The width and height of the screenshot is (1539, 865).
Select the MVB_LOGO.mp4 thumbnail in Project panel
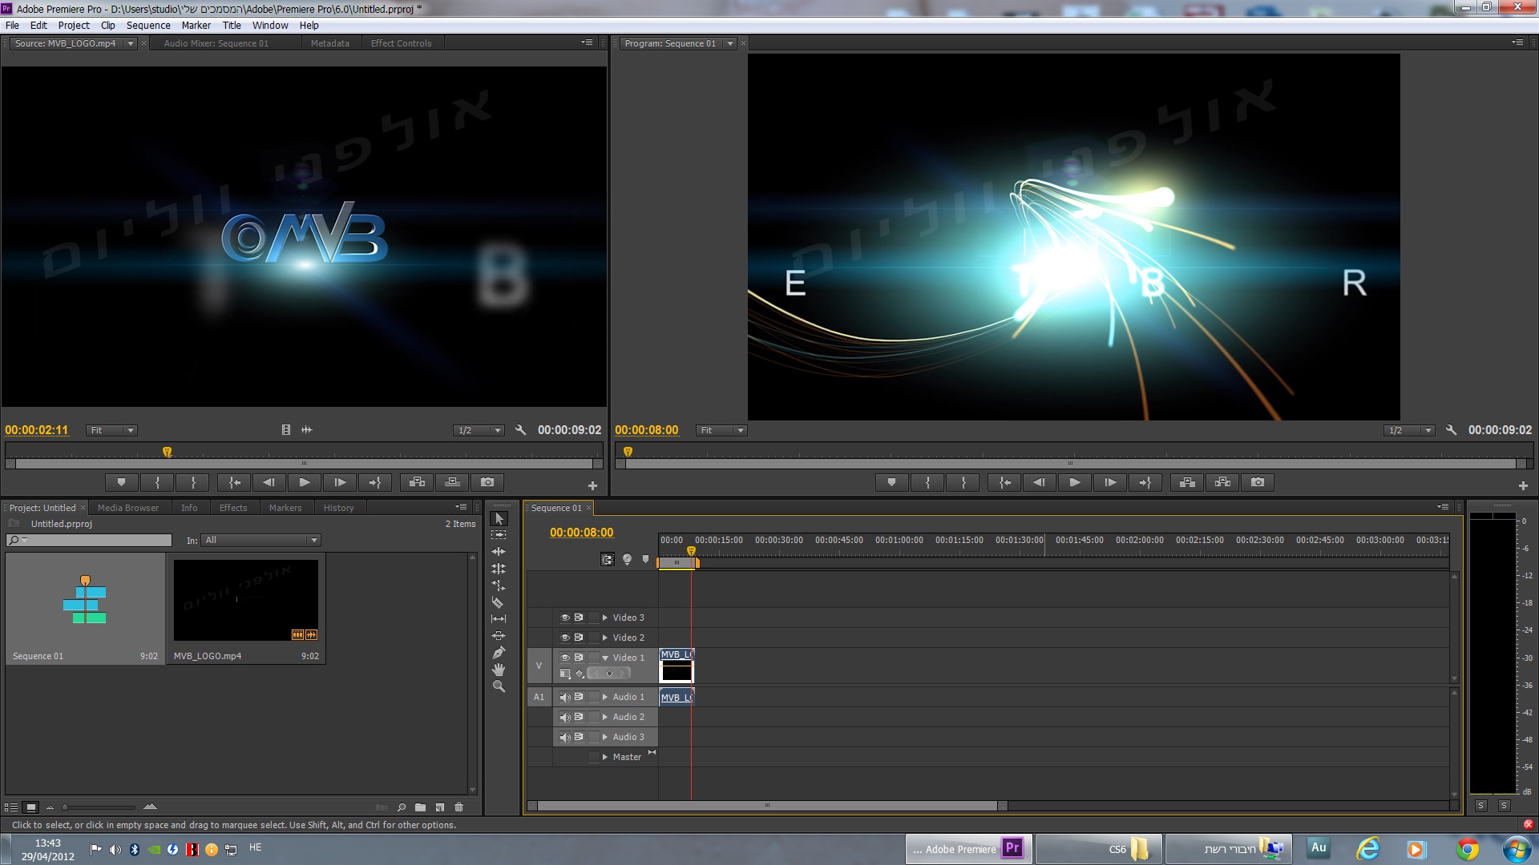click(x=245, y=600)
